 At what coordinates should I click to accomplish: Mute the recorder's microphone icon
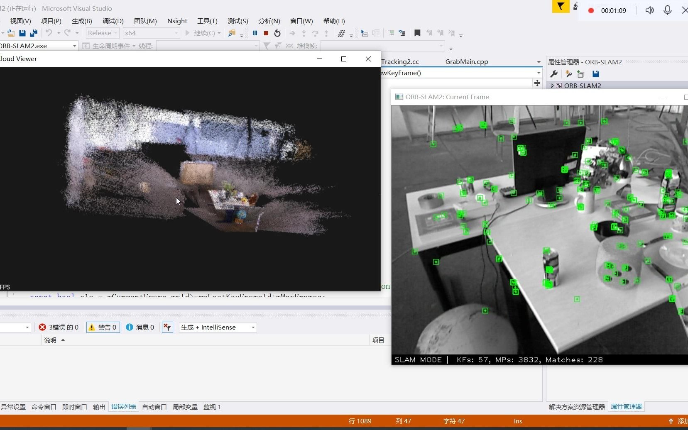[667, 10]
